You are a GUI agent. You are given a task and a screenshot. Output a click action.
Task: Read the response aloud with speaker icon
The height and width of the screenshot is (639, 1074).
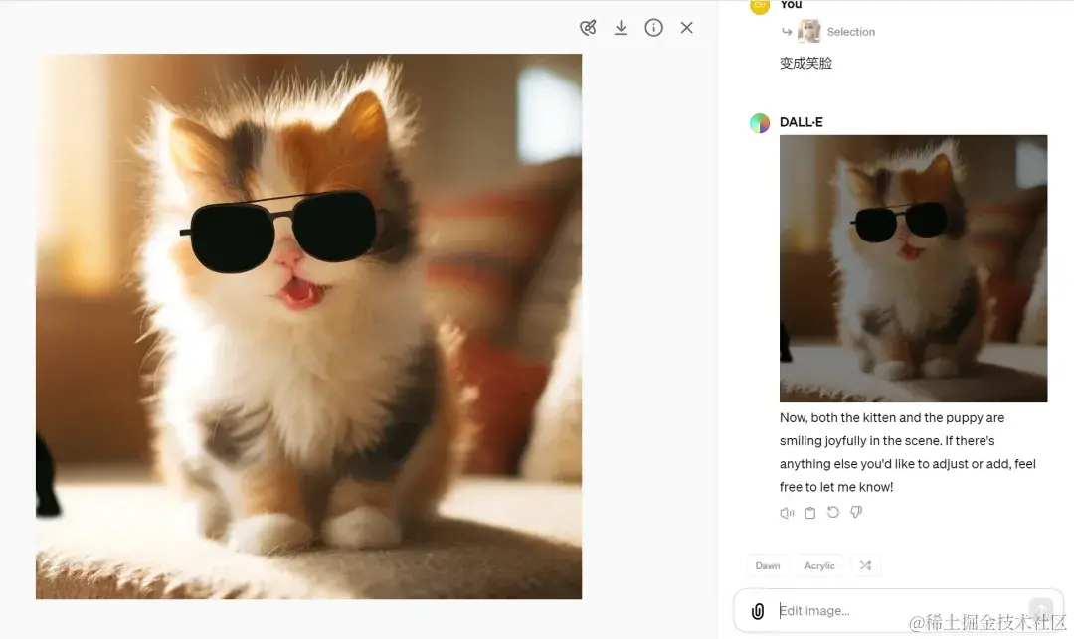tap(787, 513)
